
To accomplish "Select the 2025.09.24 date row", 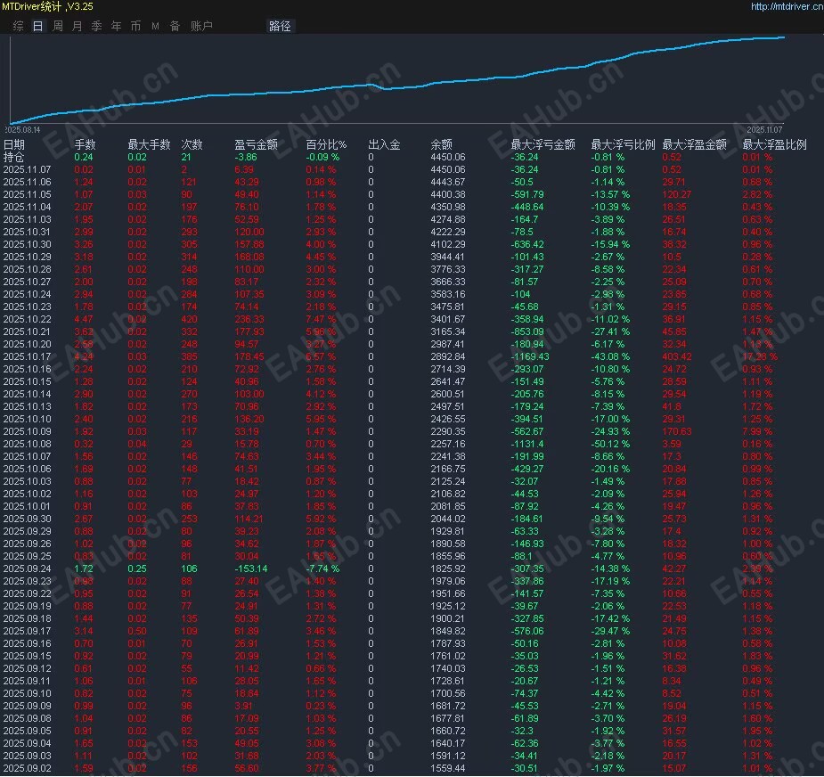I will click(388, 568).
